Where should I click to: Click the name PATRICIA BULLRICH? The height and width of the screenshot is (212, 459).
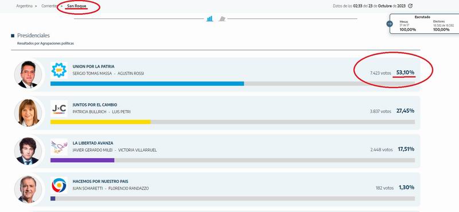pos(90,112)
